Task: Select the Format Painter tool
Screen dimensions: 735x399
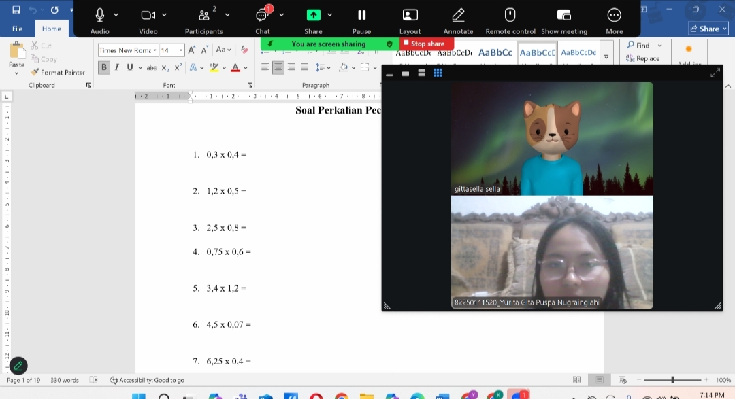Action: pos(58,72)
